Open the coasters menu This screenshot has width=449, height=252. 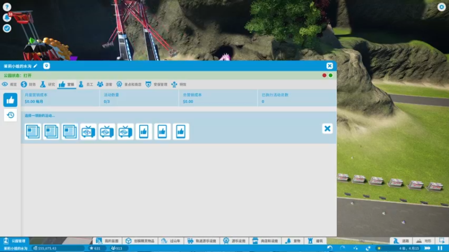(171, 241)
